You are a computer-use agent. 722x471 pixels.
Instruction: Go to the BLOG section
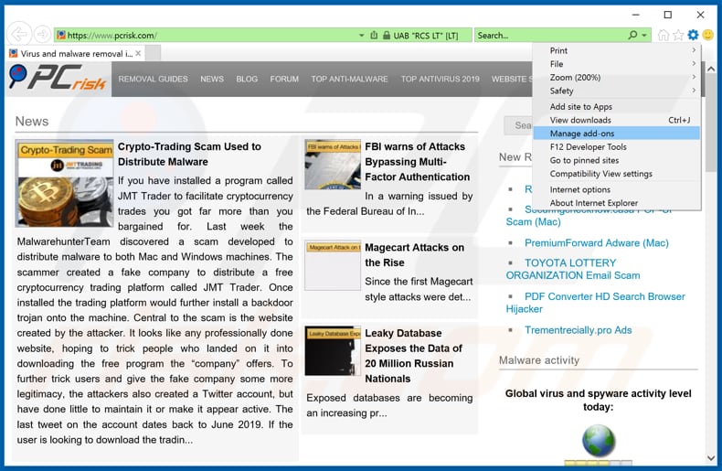247,79
